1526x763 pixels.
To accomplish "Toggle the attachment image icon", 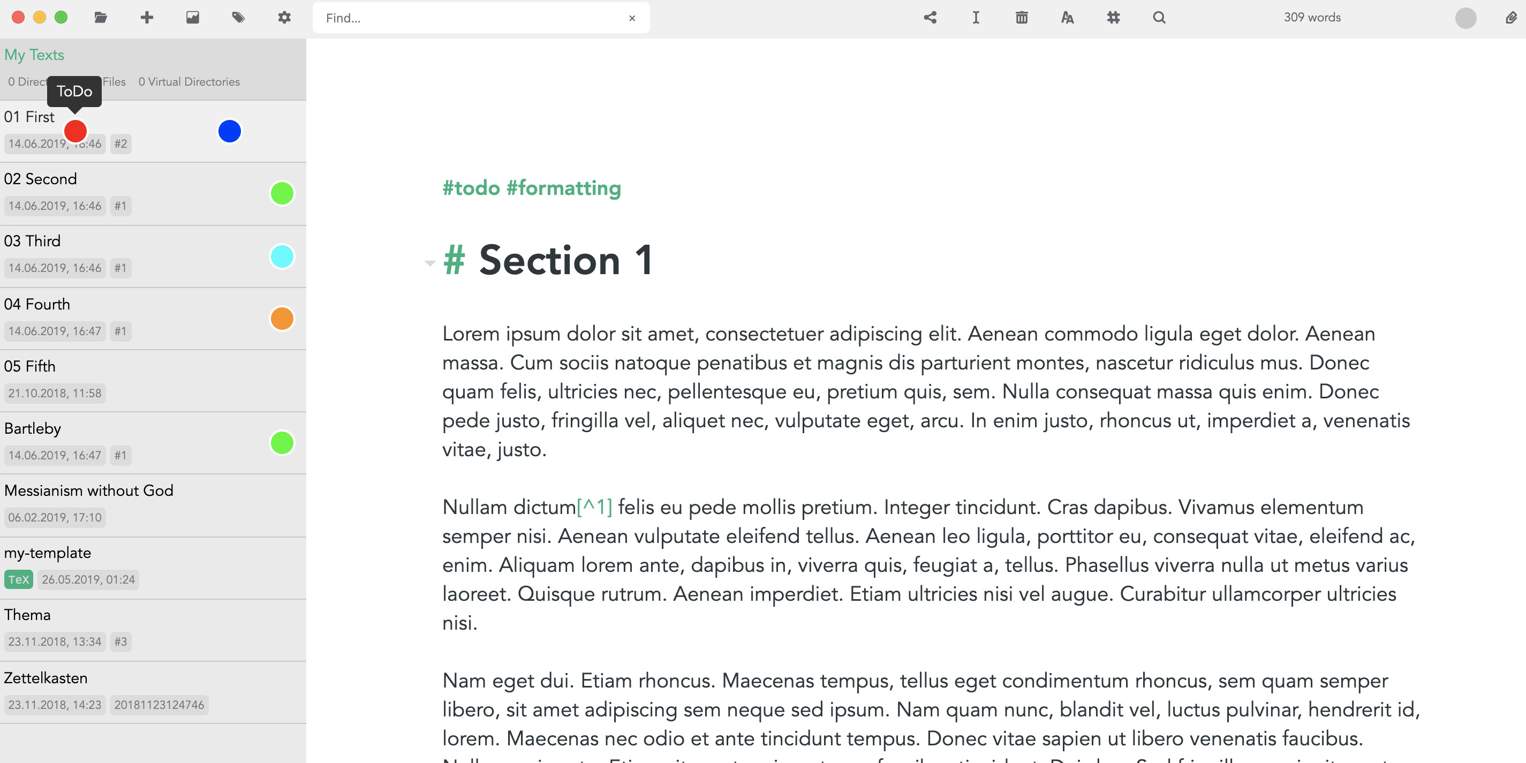I will 193,17.
